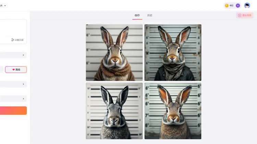Click the orange gradient generate button
Viewport: 257px width, 144px height.
(13, 111)
